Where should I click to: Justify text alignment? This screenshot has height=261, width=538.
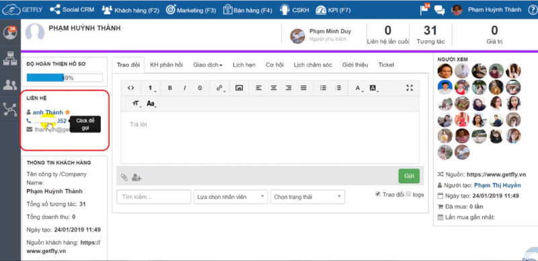click(x=304, y=88)
